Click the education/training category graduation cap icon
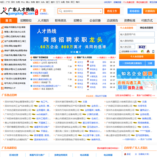This screenshot has width=157, height=157. point(2,74)
